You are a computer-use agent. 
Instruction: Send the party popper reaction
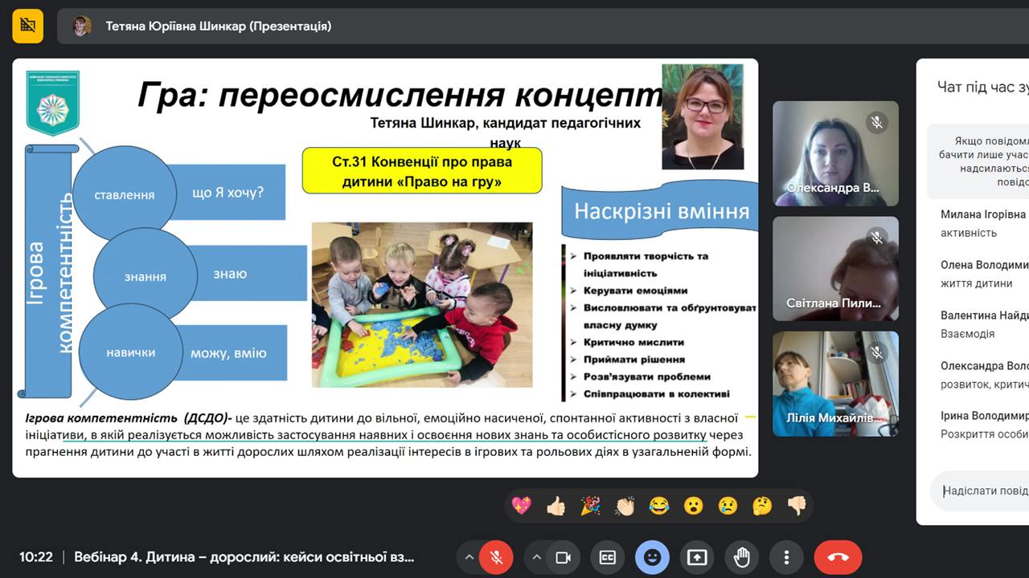click(x=590, y=506)
